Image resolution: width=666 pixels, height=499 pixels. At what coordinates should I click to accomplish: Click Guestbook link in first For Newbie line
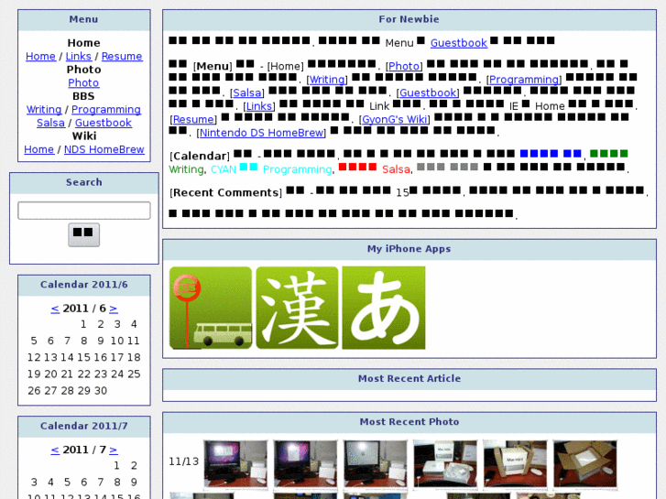459,43
